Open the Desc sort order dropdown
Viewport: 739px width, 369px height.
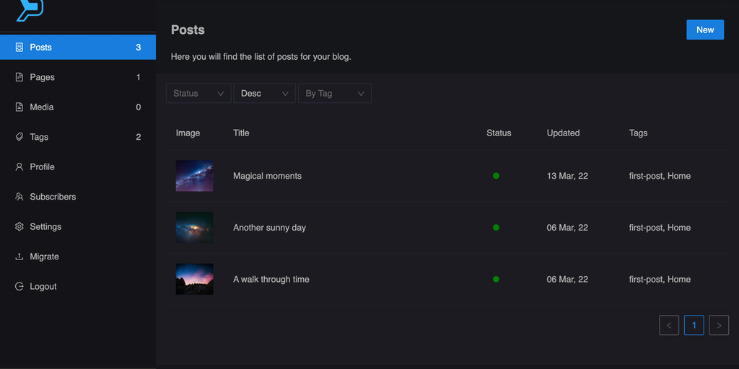[x=264, y=94]
